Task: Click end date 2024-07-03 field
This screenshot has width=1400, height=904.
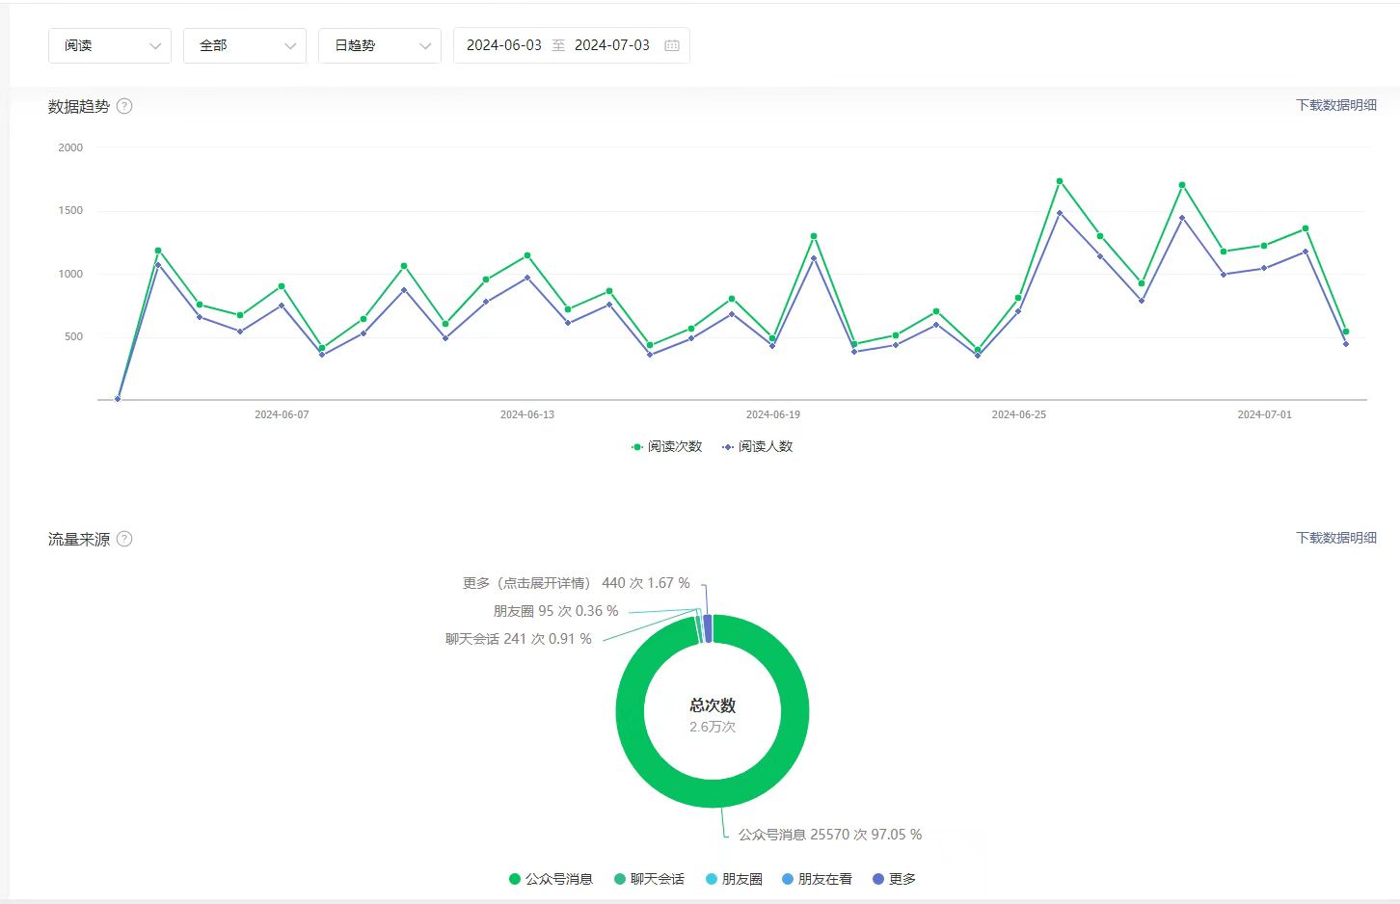Action: coord(611,45)
